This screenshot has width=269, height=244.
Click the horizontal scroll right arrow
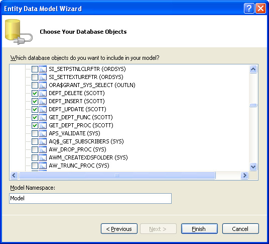click(x=244, y=176)
